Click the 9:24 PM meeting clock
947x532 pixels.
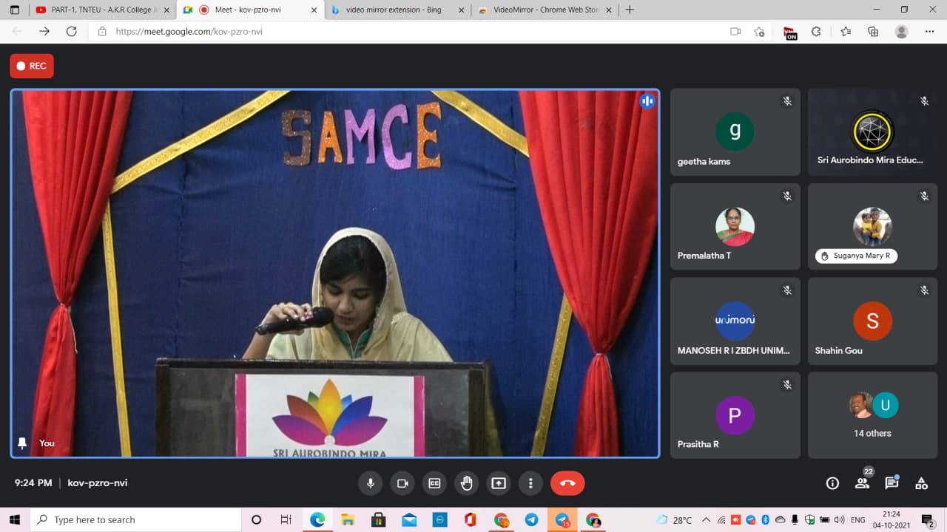(33, 482)
